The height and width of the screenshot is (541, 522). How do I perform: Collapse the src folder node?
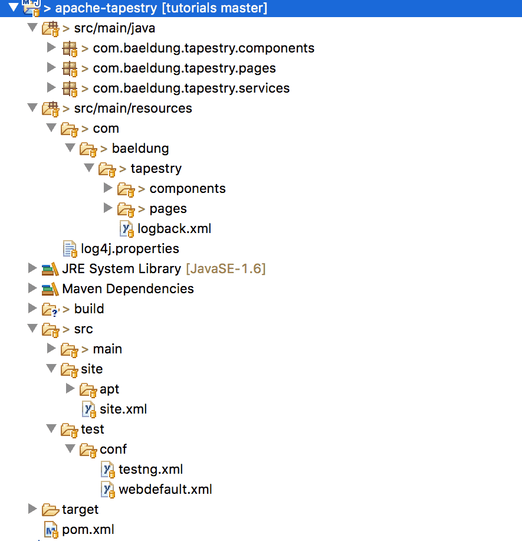click(32, 328)
